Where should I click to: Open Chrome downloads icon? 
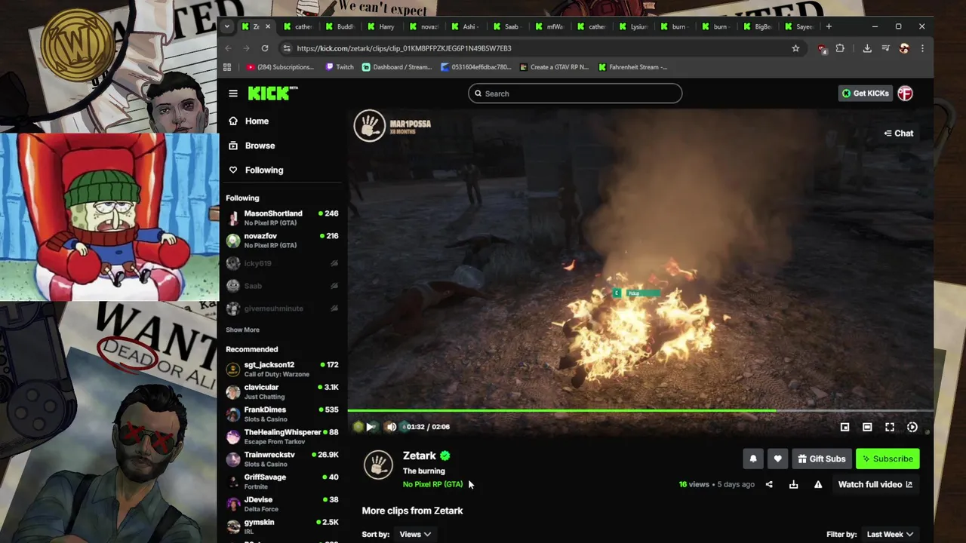tap(867, 48)
